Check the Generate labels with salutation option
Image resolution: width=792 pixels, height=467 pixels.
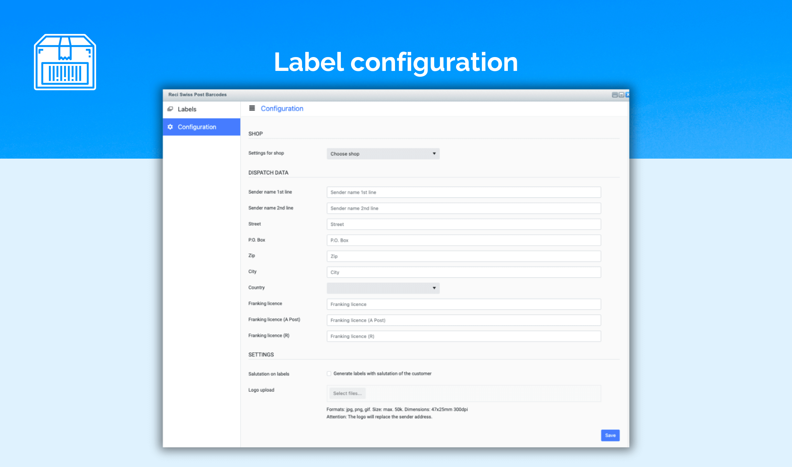pyautogui.click(x=329, y=373)
